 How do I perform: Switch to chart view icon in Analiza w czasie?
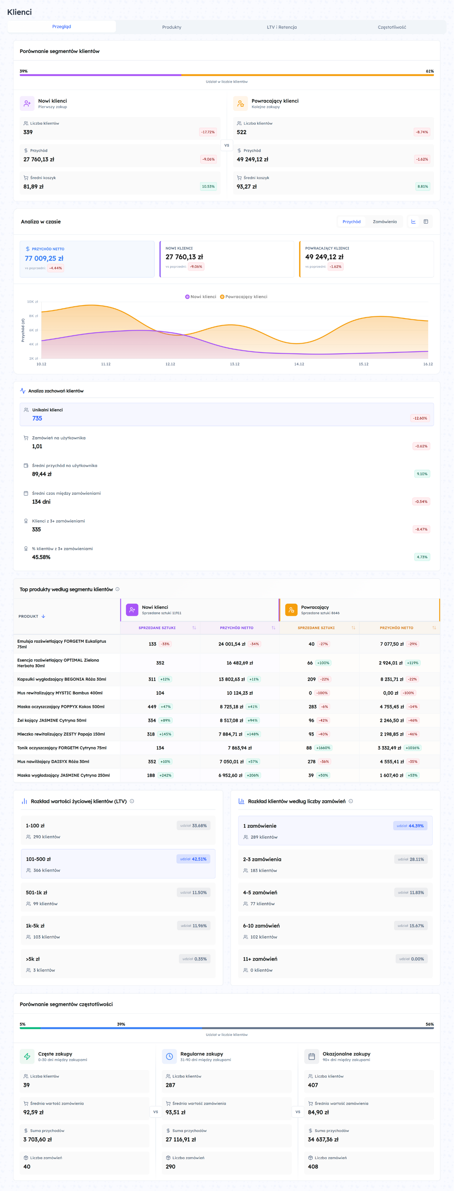413,221
